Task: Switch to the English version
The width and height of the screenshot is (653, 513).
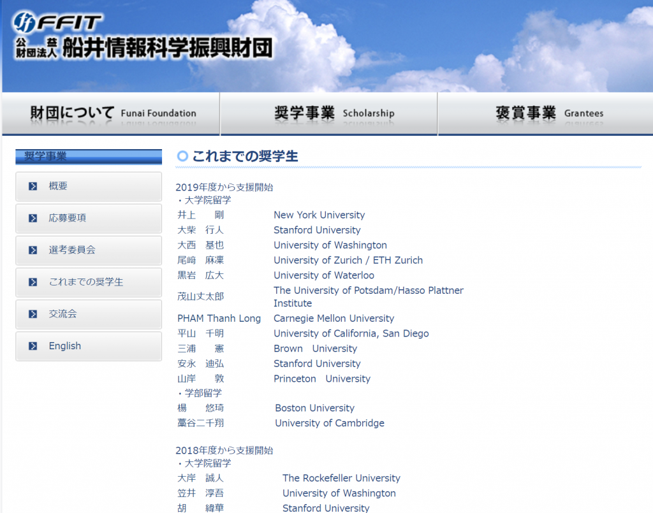Action: tap(65, 346)
